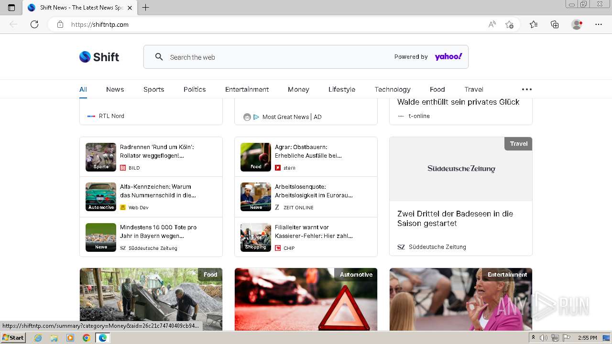Select the All category tab
Image resolution: width=612 pixels, height=344 pixels.
coord(83,89)
